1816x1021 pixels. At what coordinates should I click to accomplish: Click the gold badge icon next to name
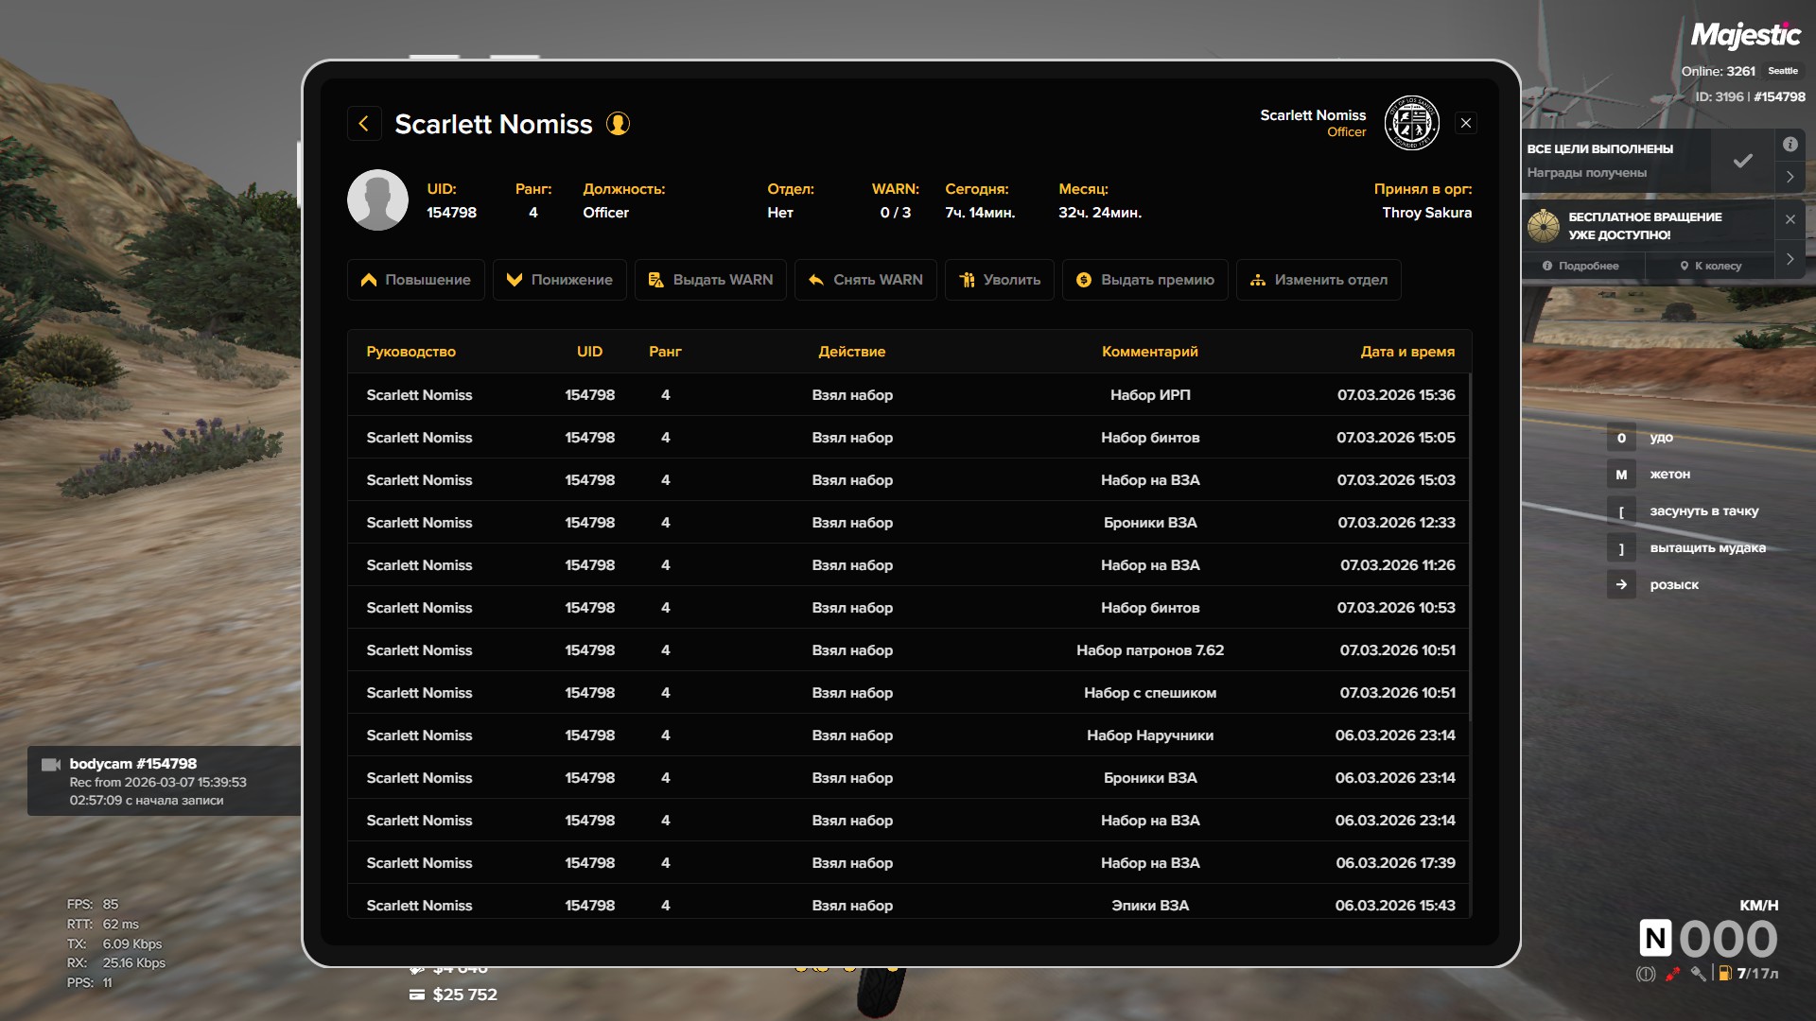618,124
